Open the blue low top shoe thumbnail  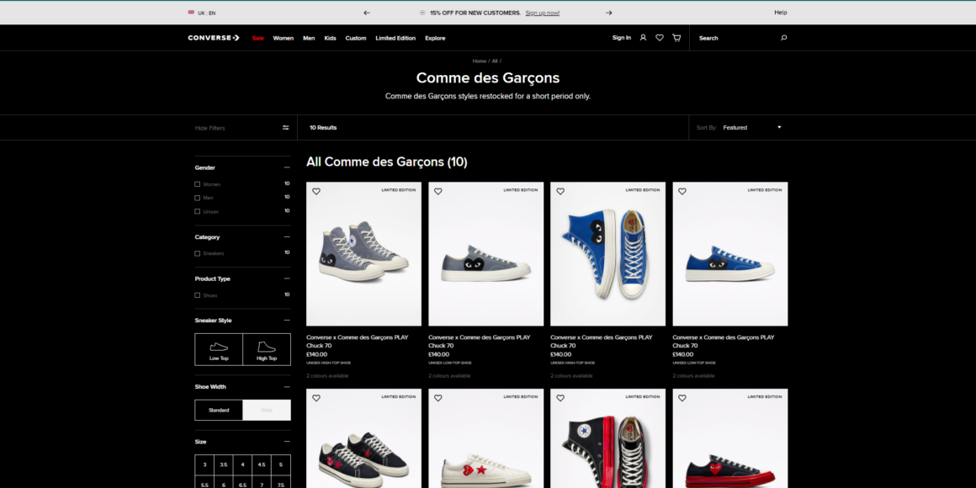pos(729,254)
